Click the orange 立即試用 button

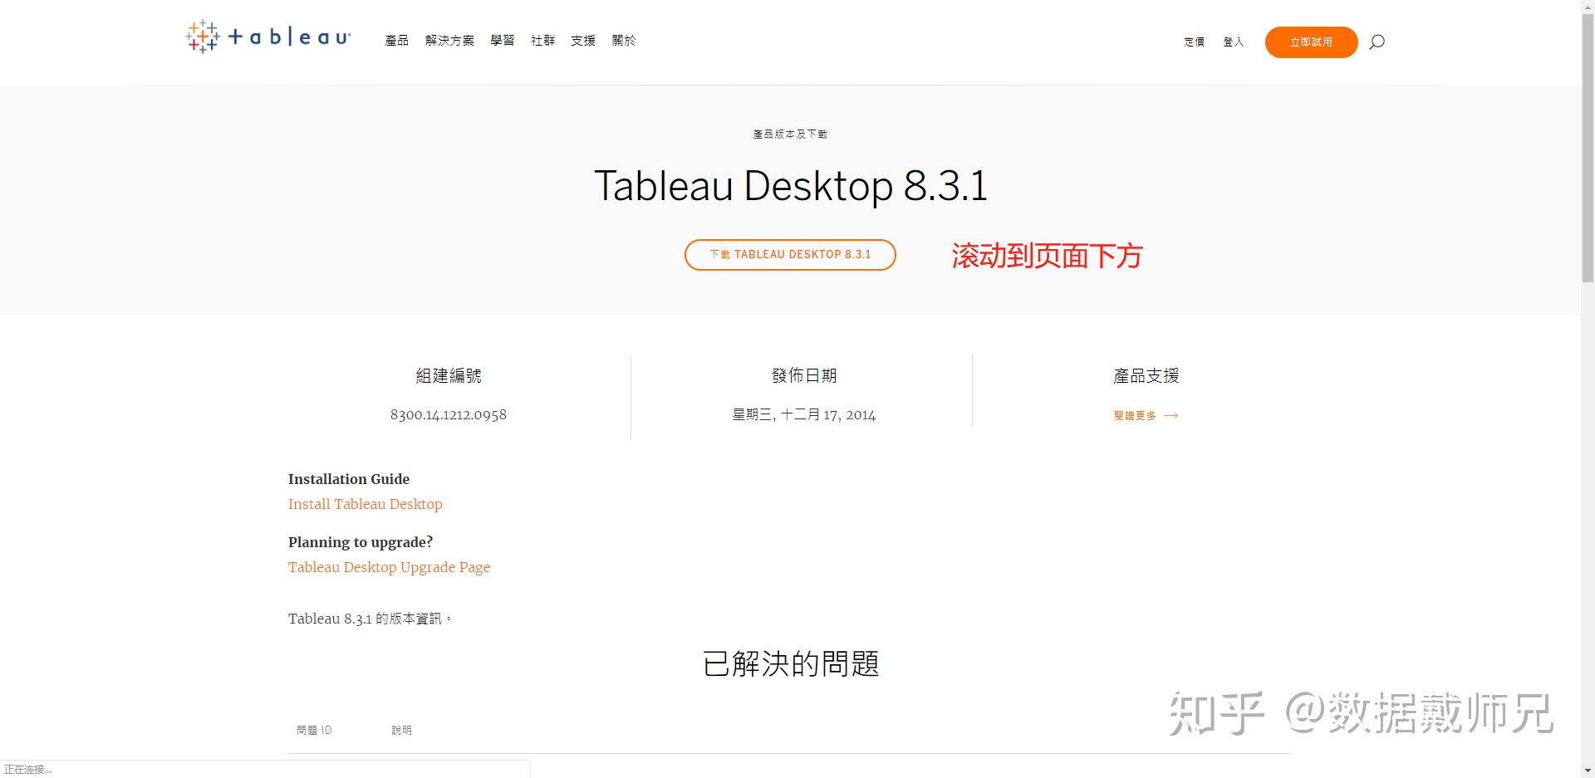tap(1311, 42)
